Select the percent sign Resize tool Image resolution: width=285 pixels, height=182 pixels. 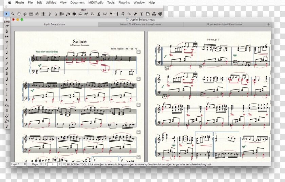click(129, 14)
